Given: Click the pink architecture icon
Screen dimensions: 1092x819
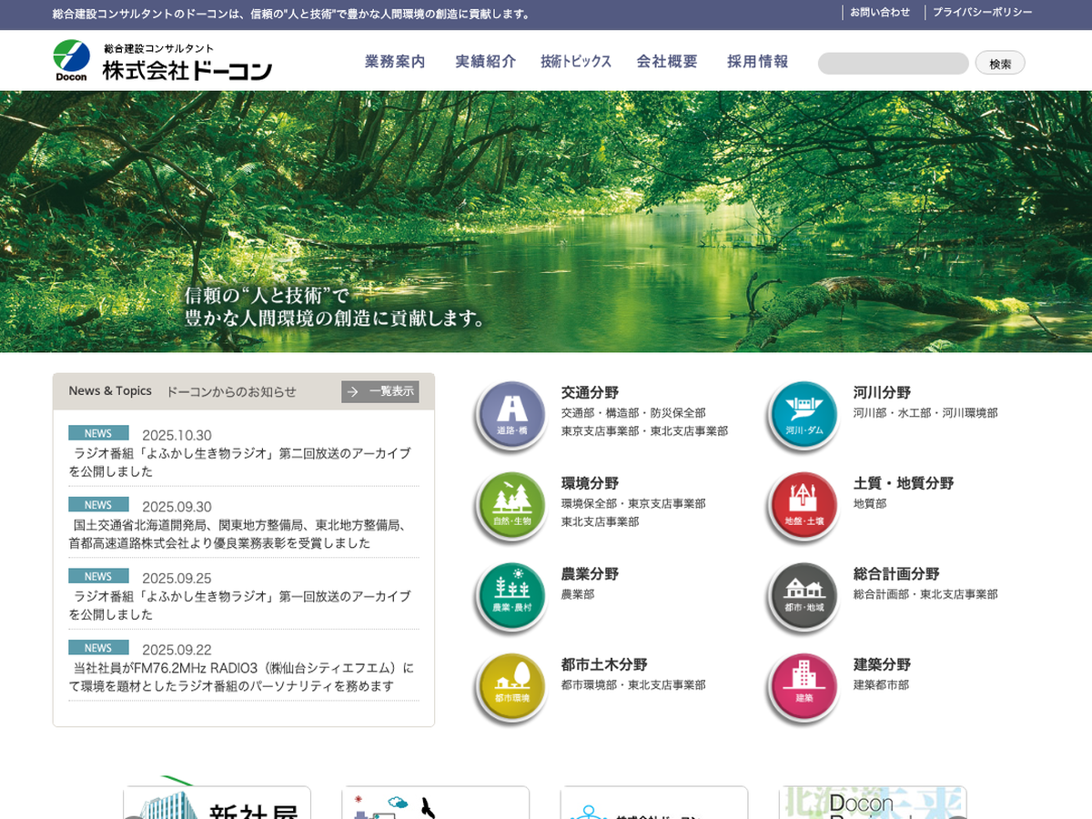Looking at the screenshot, I should click(804, 687).
